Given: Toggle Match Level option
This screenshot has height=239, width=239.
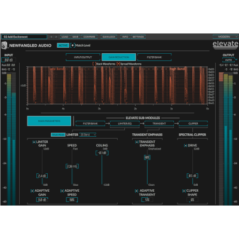Looking at the screenshot, I should 73,45.
